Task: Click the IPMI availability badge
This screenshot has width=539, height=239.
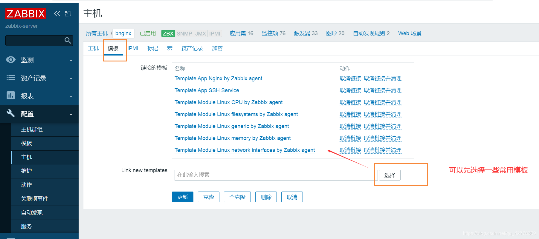Action: coord(215,33)
